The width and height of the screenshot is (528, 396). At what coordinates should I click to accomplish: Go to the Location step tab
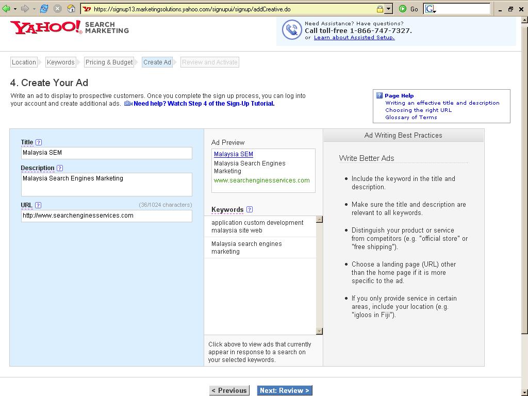(24, 62)
